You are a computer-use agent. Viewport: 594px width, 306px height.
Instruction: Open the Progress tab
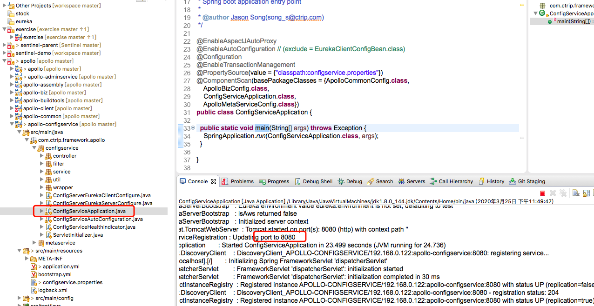(274, 181)
